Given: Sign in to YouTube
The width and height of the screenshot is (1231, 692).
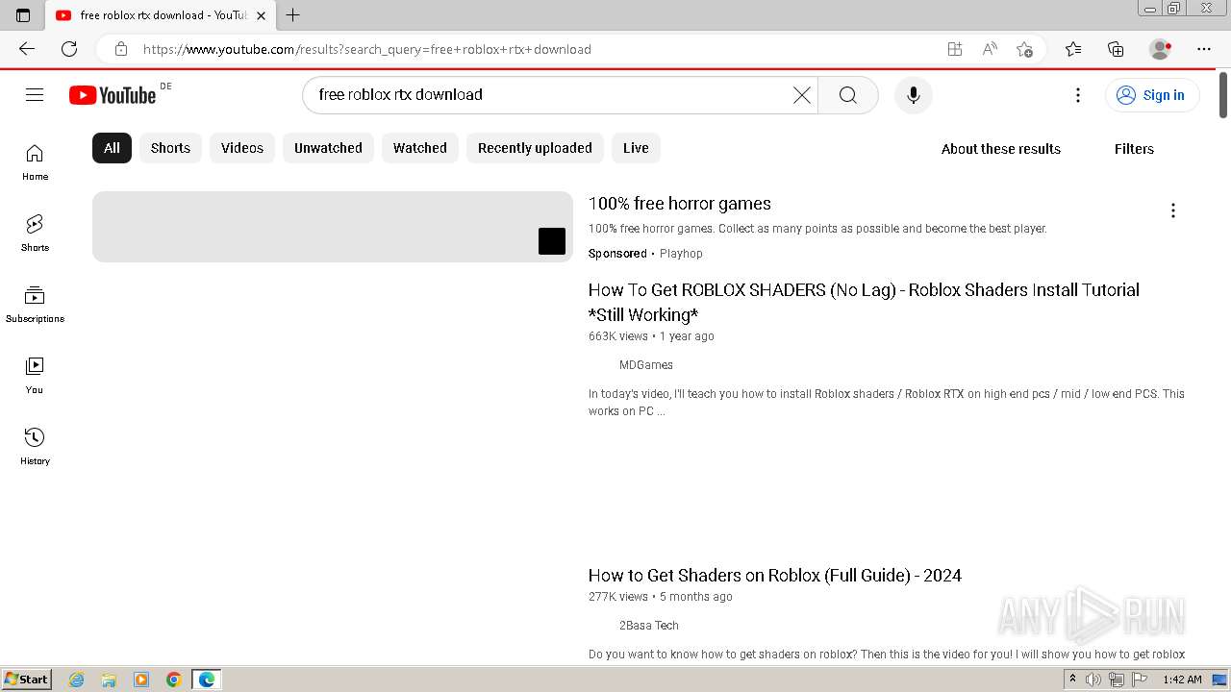Looking at the screenshot, I should (x=1152, y=95).
